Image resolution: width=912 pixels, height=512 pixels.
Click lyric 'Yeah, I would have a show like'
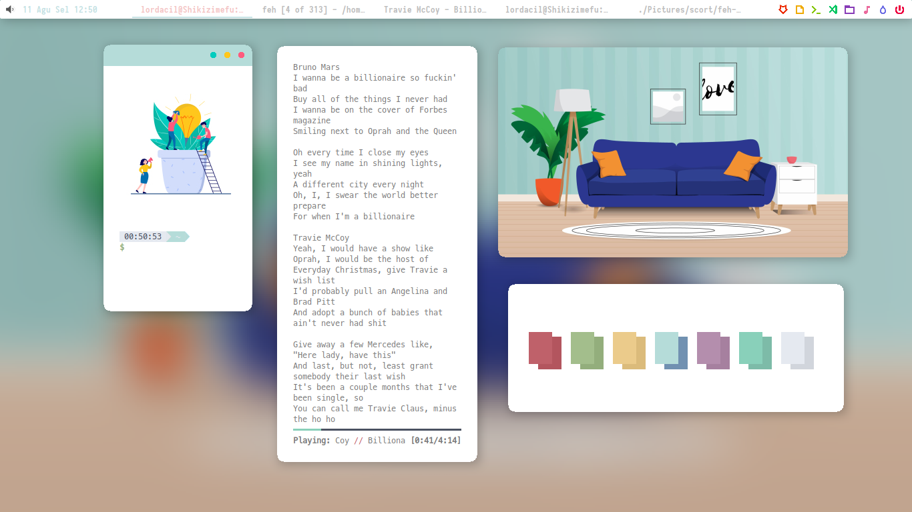pos(363,249)
